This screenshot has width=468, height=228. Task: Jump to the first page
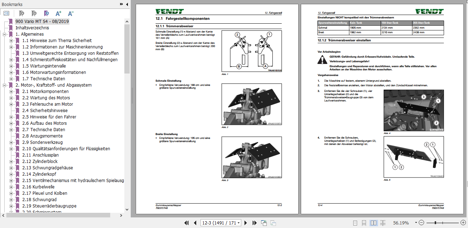tap(186, 223)
